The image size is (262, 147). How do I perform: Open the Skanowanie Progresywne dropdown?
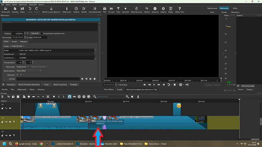point(23,67)
